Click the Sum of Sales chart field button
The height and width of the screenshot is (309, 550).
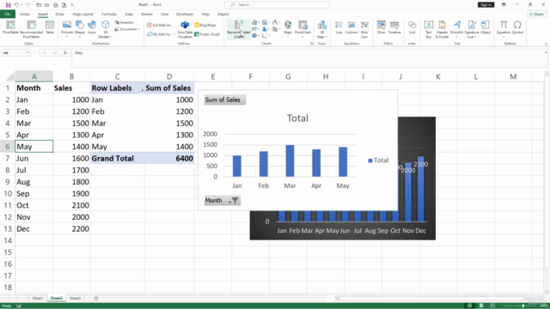(224, 100)
